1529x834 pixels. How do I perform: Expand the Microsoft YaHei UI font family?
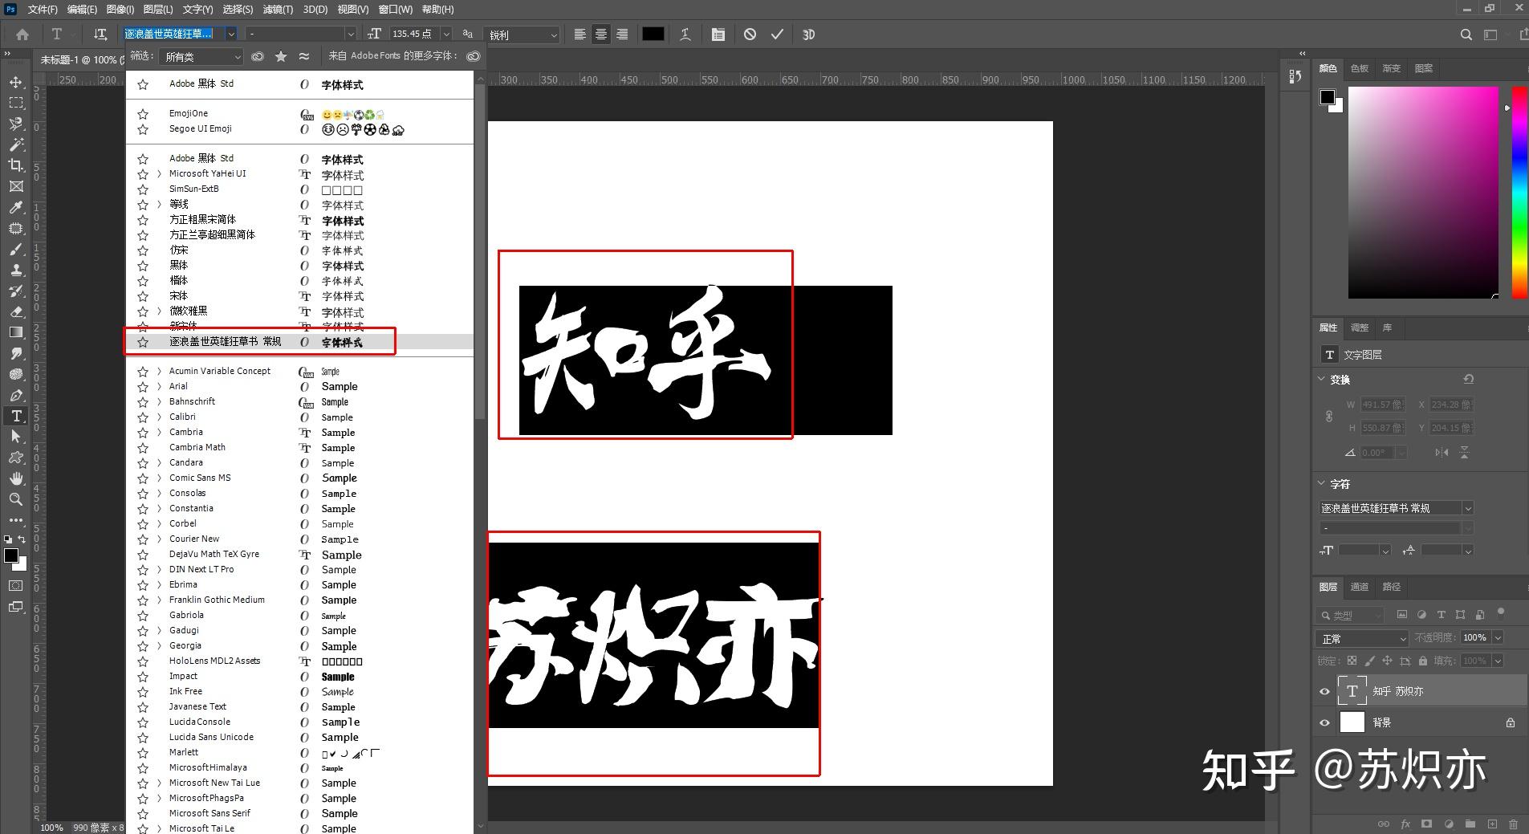click(159, 173)
